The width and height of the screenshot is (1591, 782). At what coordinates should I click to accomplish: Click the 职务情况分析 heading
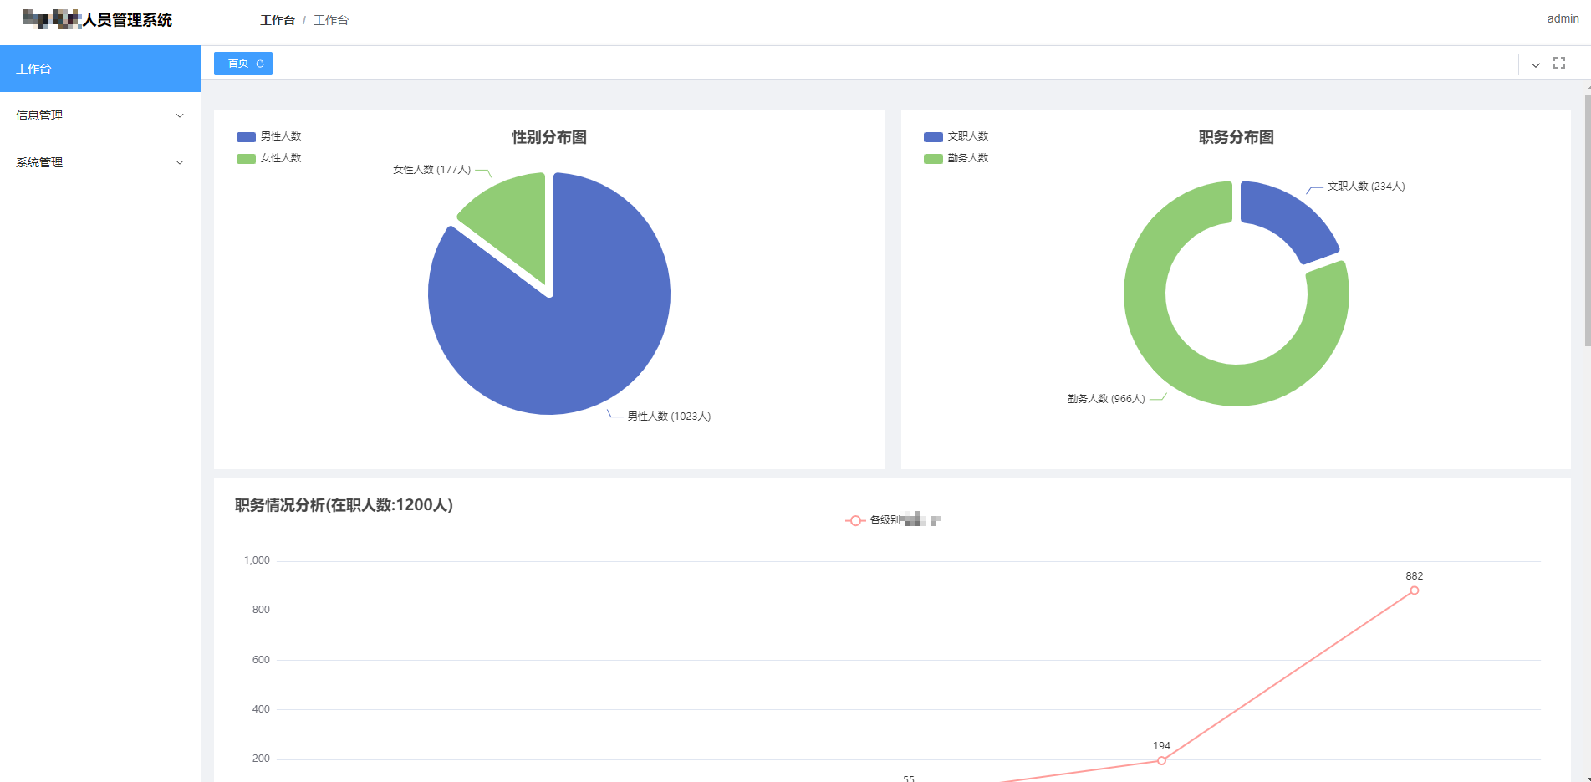point(344,505)
